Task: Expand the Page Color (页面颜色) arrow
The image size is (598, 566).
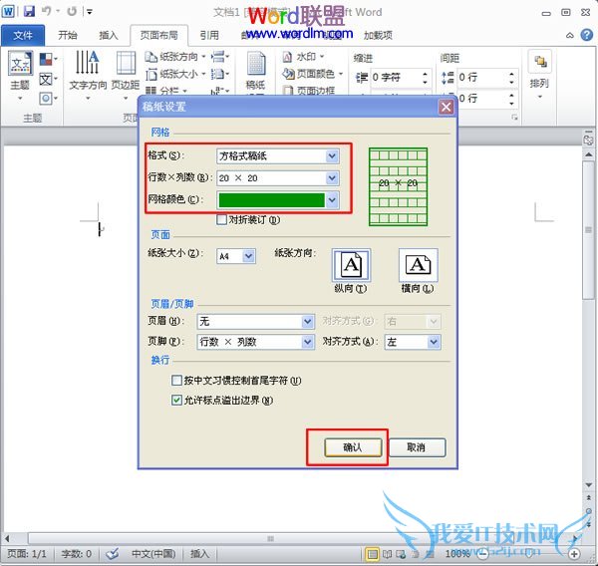Action: pyautogui.click(x=341, y=74)
